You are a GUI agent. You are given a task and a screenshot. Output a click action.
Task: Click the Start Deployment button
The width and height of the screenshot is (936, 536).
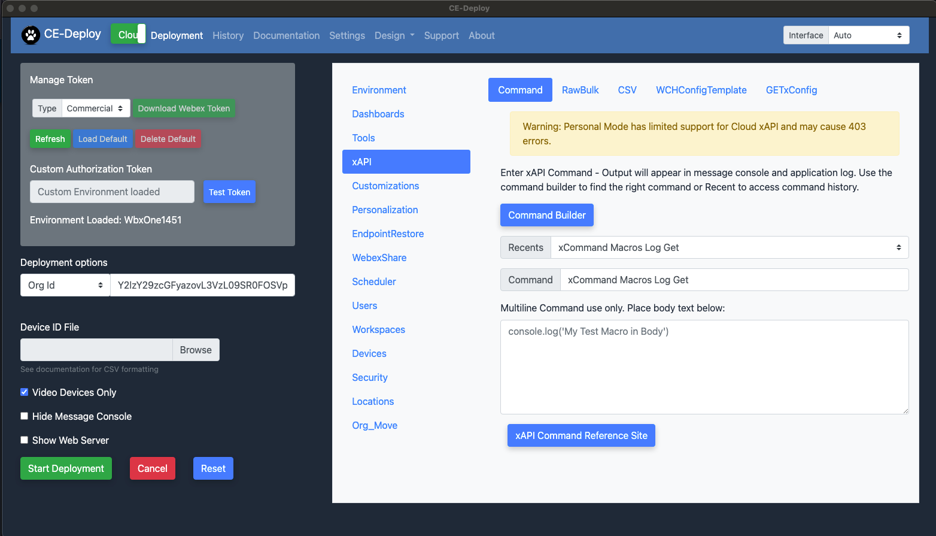point(66,468)
